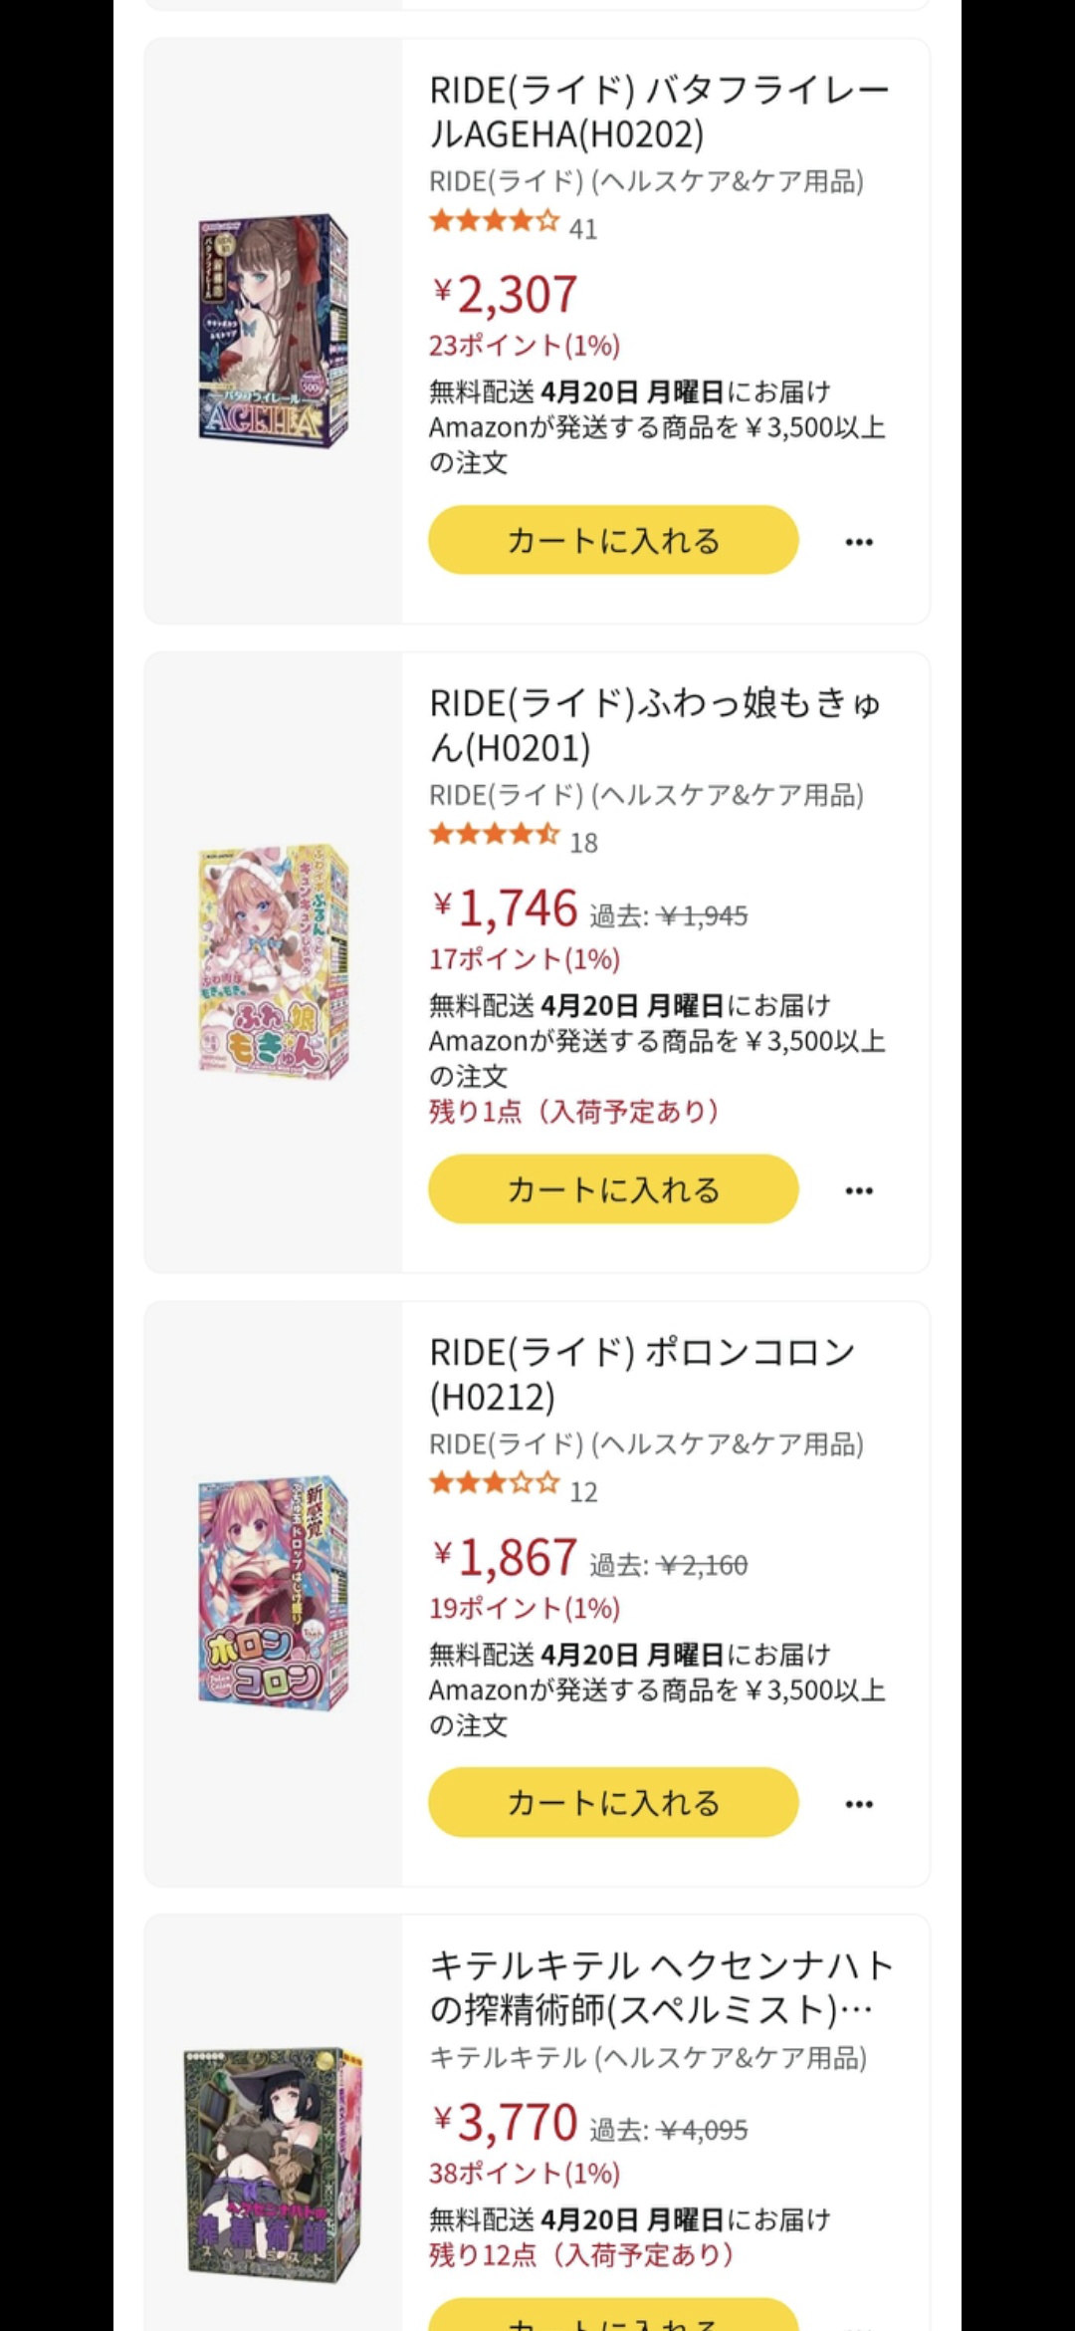Open more options for ふわっ娘もきゅん item
The width and height of the screenshot is (1075, 2331).
tap(859, 1190)
